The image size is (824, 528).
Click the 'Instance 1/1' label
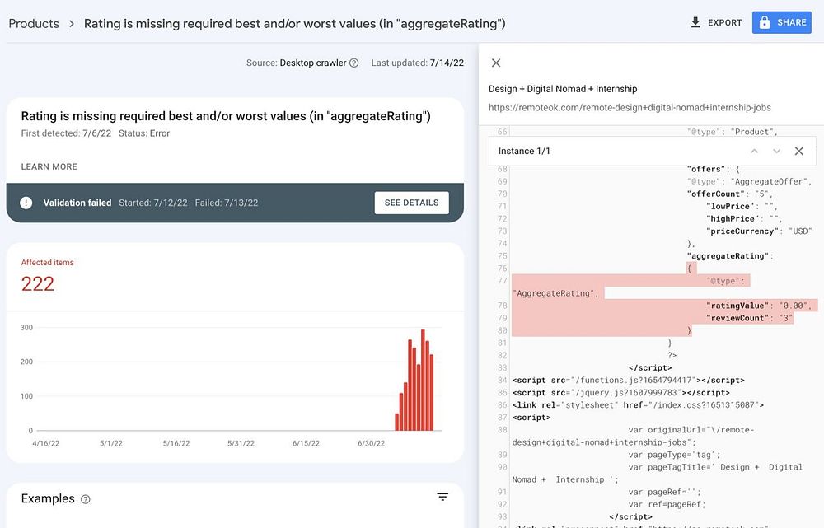(x=524, y=152)
